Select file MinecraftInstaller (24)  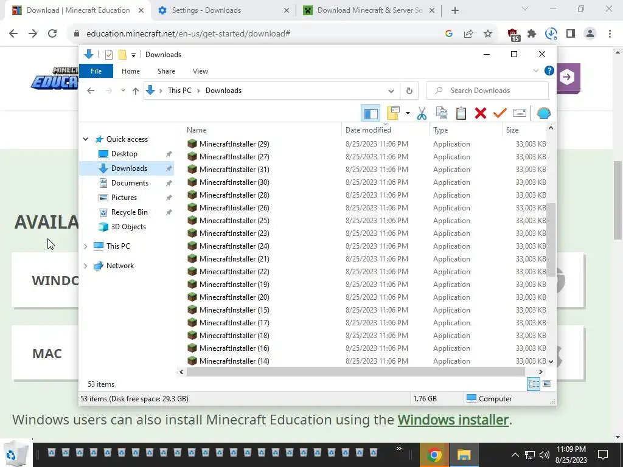[x=234, y=246]
